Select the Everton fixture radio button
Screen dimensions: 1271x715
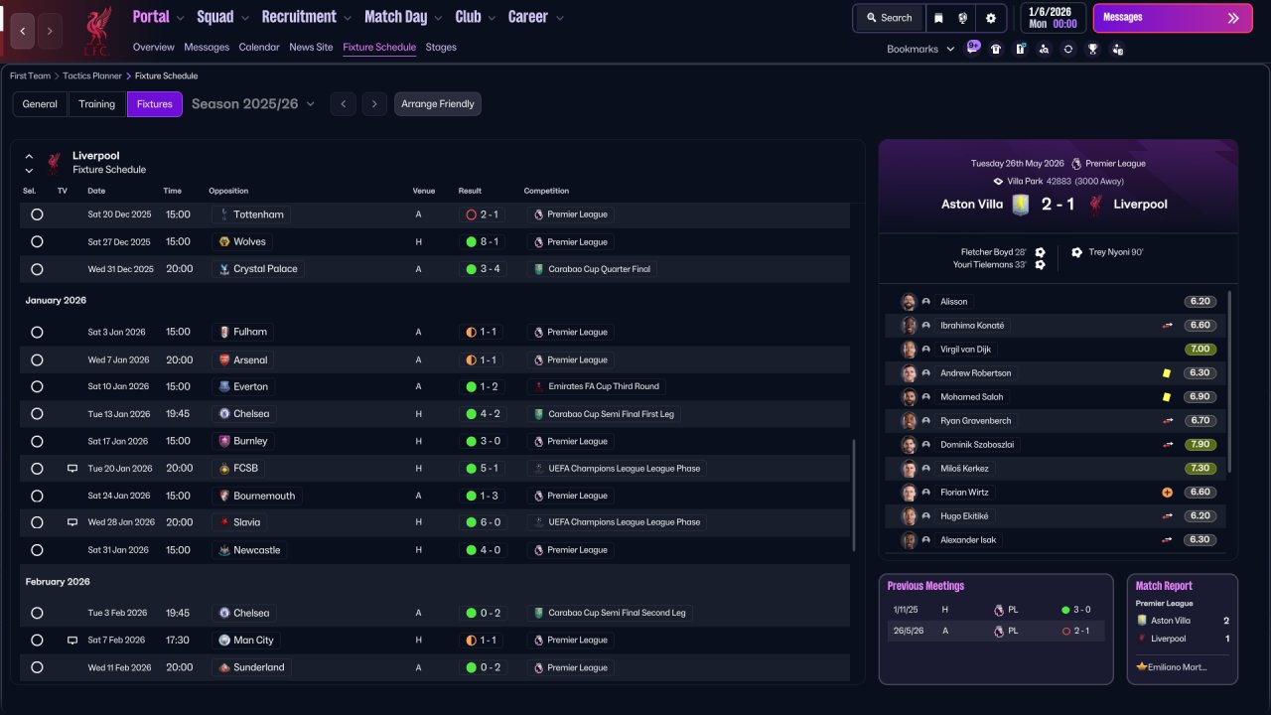point(37,386)
